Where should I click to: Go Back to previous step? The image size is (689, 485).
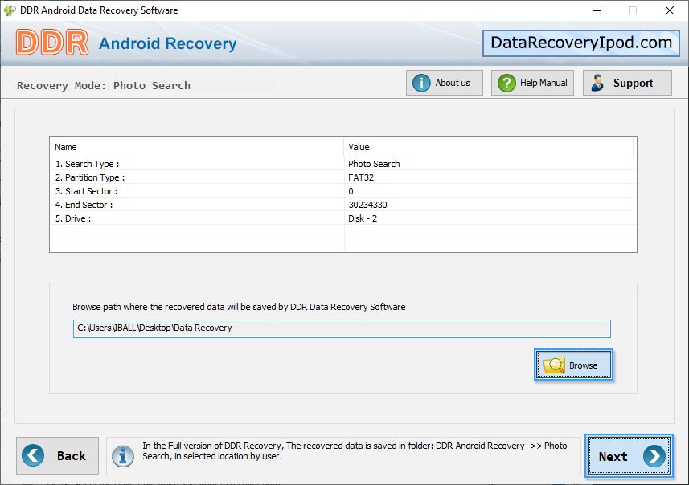coord(58,455)
